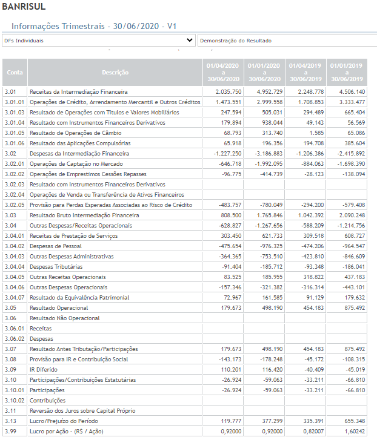This screenshot has width=377, height=440.
Task: Click the Resultado Operacional description cell
Action: pyautogui.click(x=115, y=308)
